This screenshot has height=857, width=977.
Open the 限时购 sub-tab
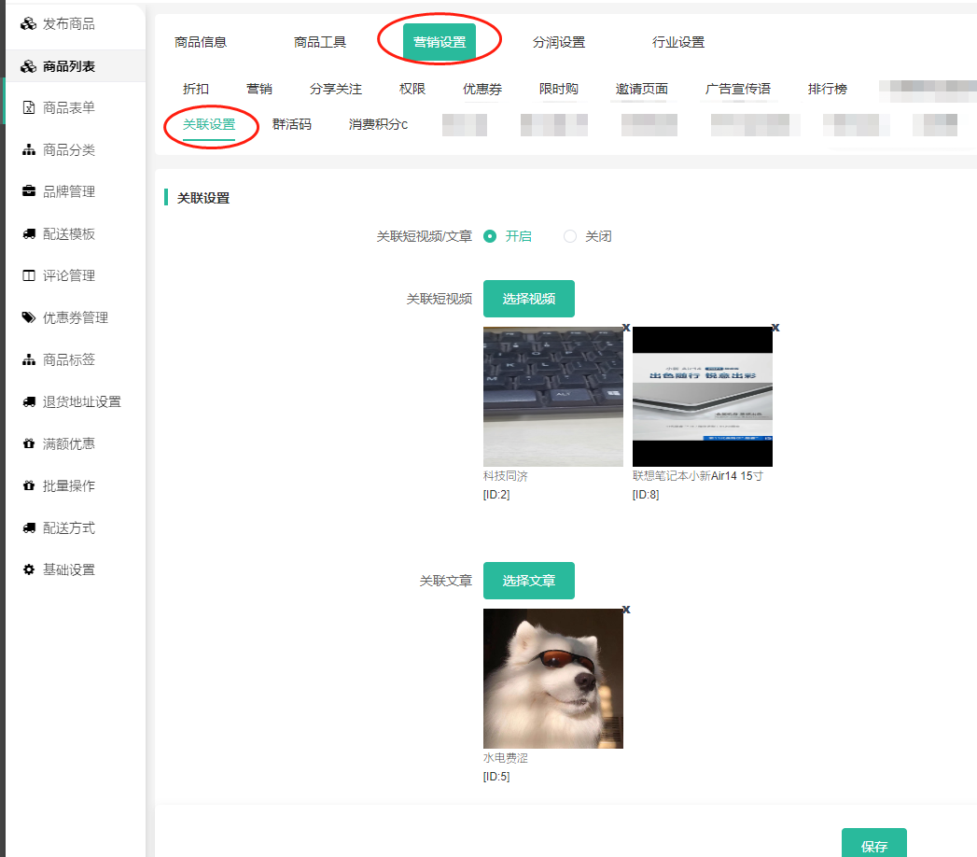coord(559,89)
